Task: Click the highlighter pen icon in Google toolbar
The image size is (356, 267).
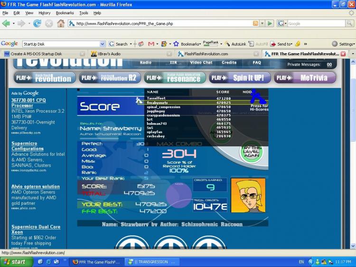Action: coord(298,44)
